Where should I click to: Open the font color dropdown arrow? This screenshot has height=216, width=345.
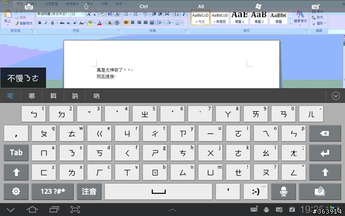(103, 23)
